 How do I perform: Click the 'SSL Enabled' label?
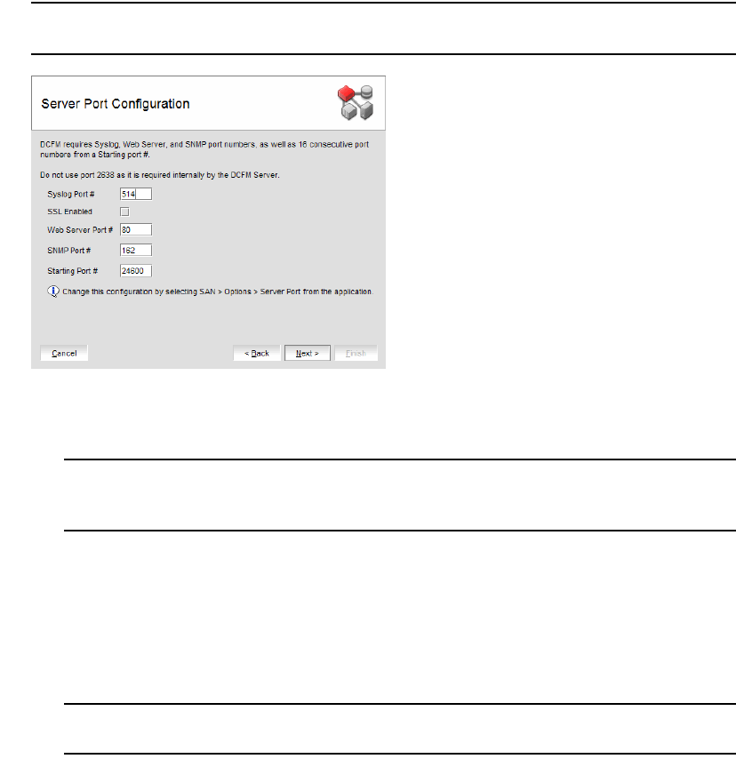tap(69, 212)
